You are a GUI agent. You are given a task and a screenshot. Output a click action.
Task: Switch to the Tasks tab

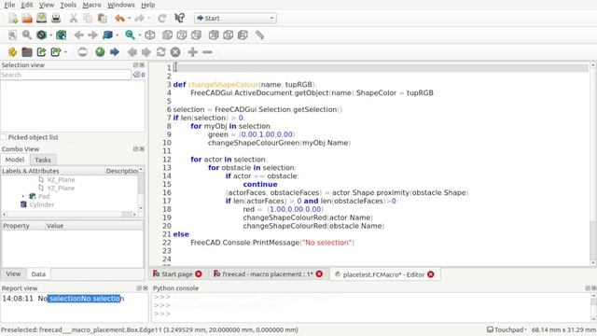43,160
